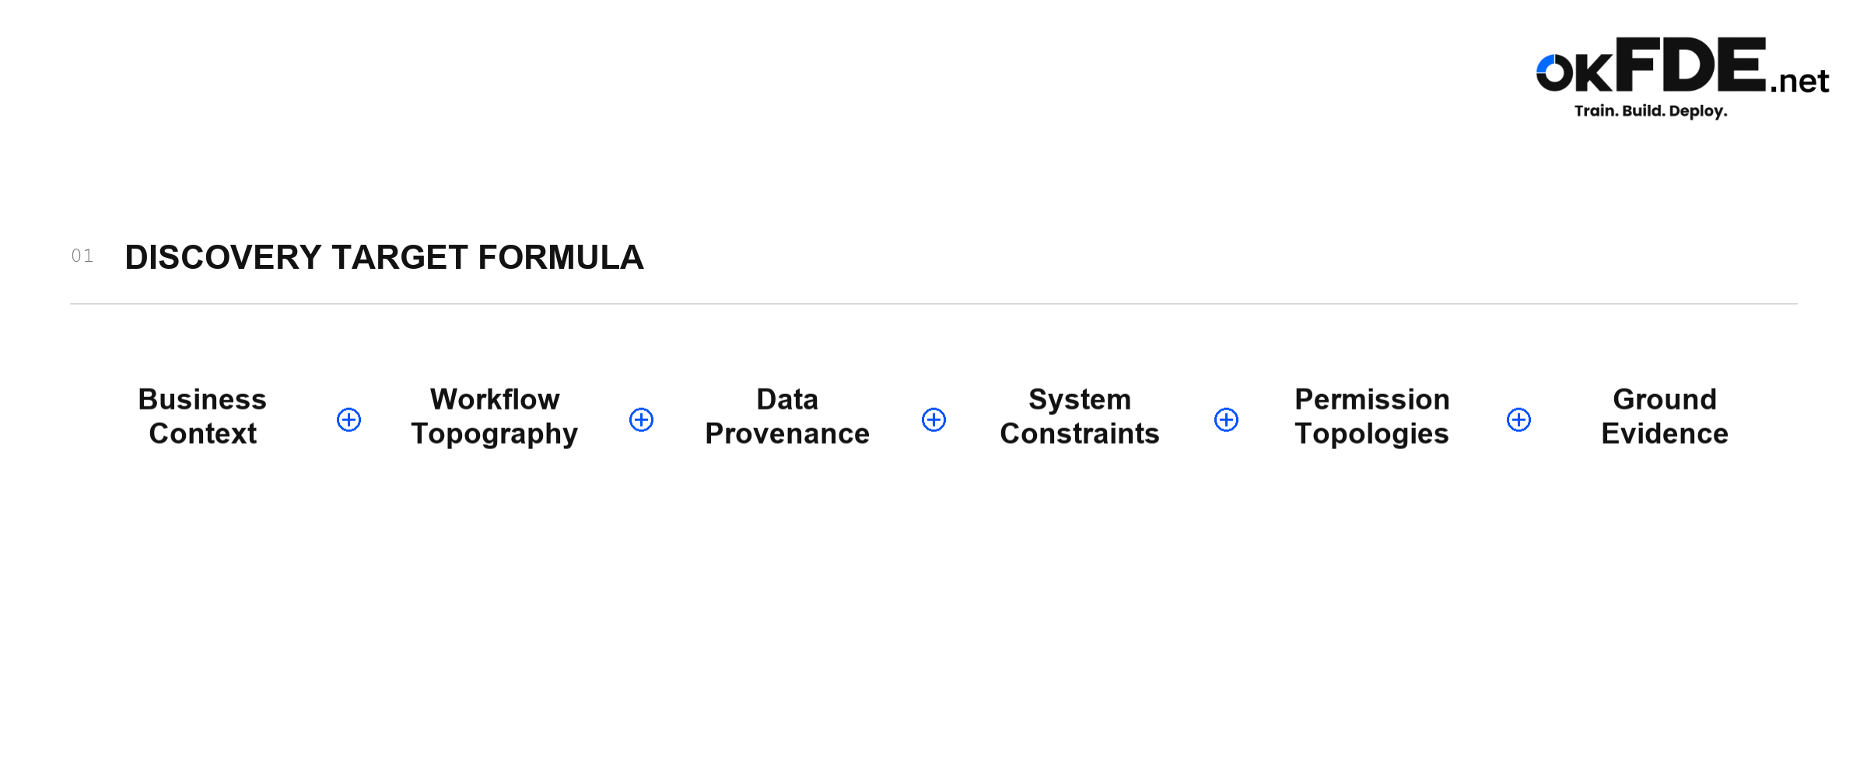Click plus icon after System Constraints
1867x777 pixels.
tap(1226, 420)
